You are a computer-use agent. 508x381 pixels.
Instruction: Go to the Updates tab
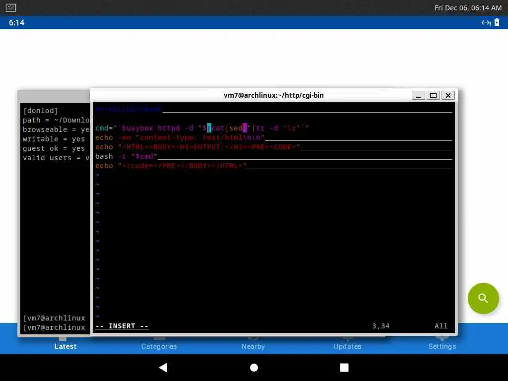point(347,346)
